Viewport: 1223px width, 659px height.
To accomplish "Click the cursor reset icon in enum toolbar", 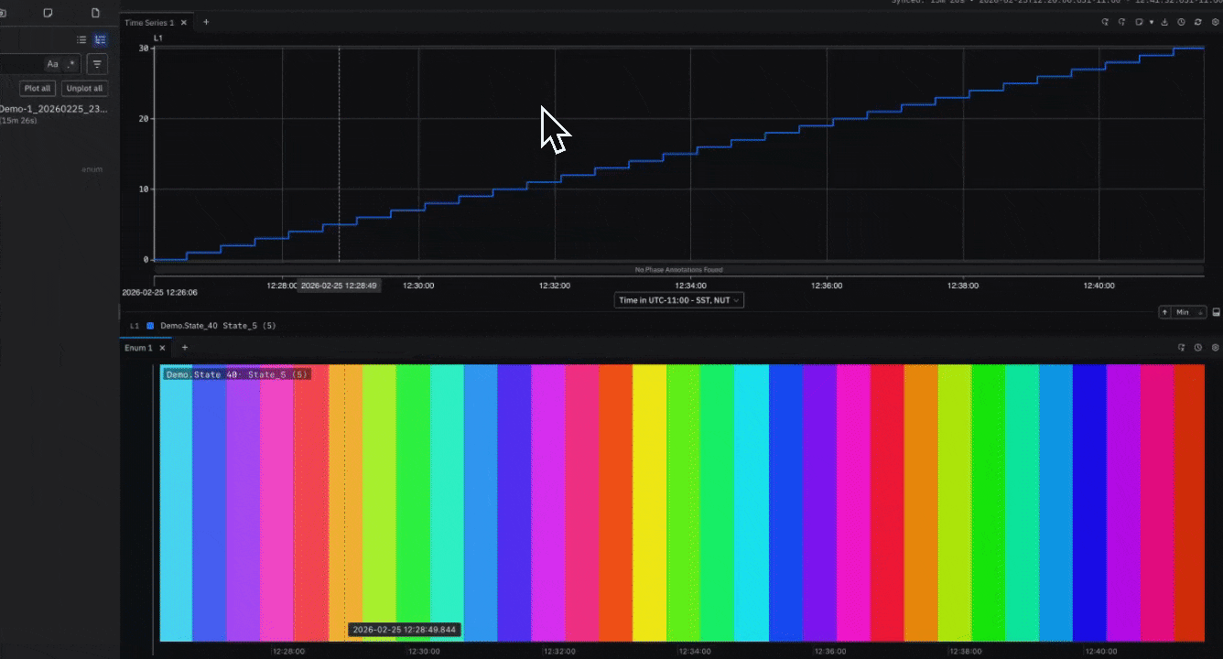I will click(x=1182, y=348).
